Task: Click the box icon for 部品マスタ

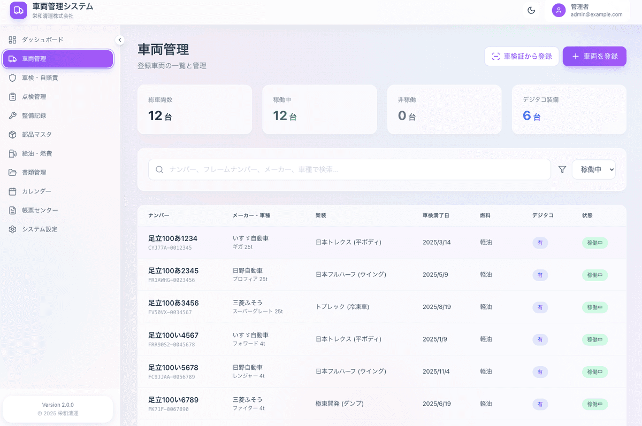Action: pyautogui.click(x=12, y=135)
